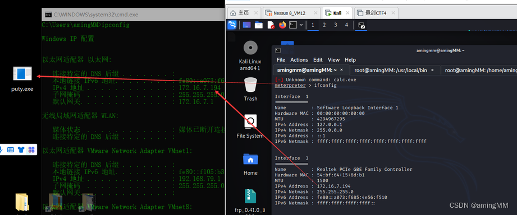This screenshot has height=215, width=517.
Task: Close the Kali VMware tab
Action: 348,13
